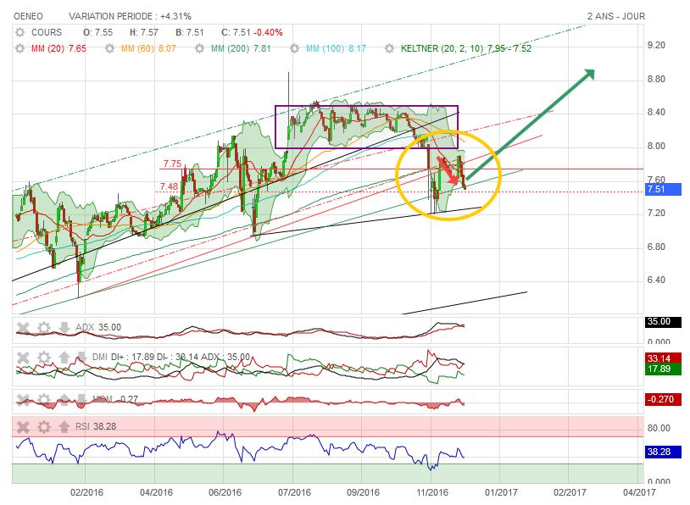Screen dimensions: 690x505
Task: Select the OENEO ticker title
Action: coord(28,17)
